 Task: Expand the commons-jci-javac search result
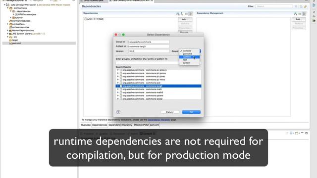pyautogui.click(x=118, y=77)
